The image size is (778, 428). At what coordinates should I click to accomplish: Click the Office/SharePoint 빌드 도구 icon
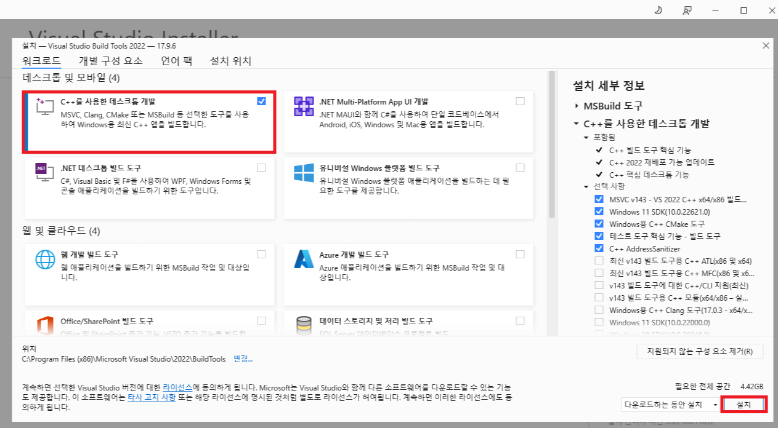46,326
